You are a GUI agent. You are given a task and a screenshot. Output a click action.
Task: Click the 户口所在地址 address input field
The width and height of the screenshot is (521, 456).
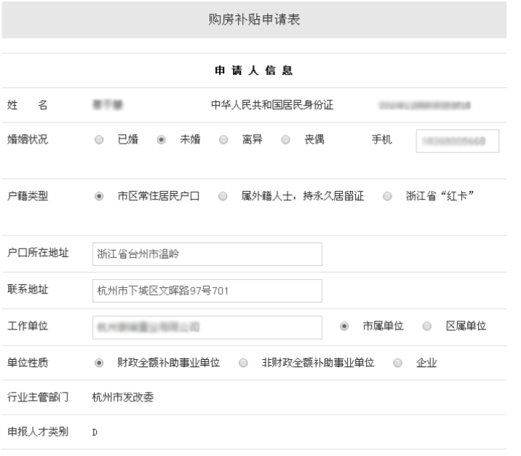[207, 254]
